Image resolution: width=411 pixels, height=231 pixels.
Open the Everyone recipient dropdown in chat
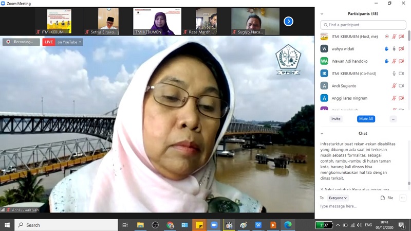click(x=338, y=198)
